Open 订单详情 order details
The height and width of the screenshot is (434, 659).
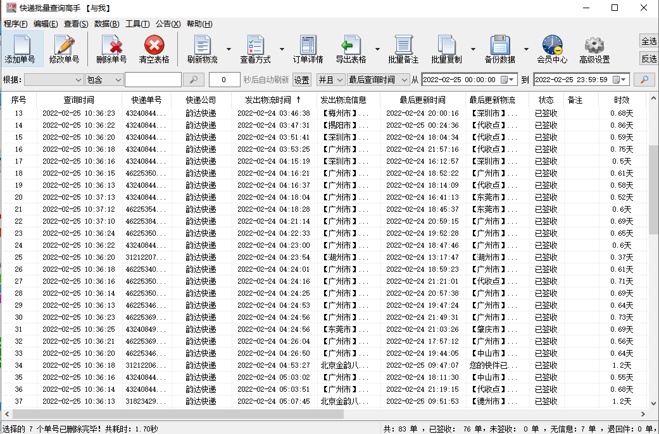coord(308,45)
